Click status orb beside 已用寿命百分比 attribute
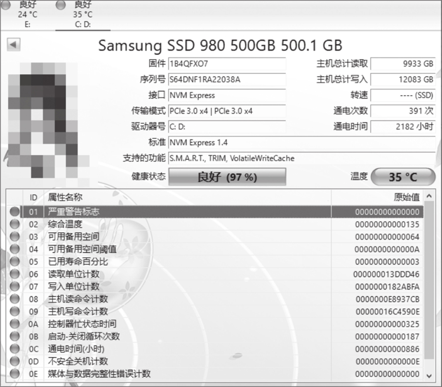This screenshot has width=442, height=387. tap(15, 262)
